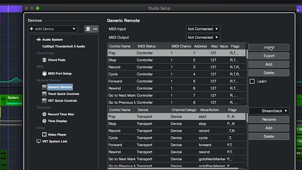Open the MIDI Input Not Connected dropdown
Image resolution: width=302 pixels, height=170 pixels.
point(203,29)
